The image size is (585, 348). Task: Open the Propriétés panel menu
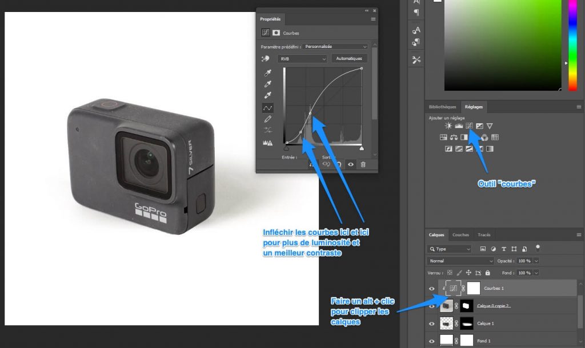point(373,19)
